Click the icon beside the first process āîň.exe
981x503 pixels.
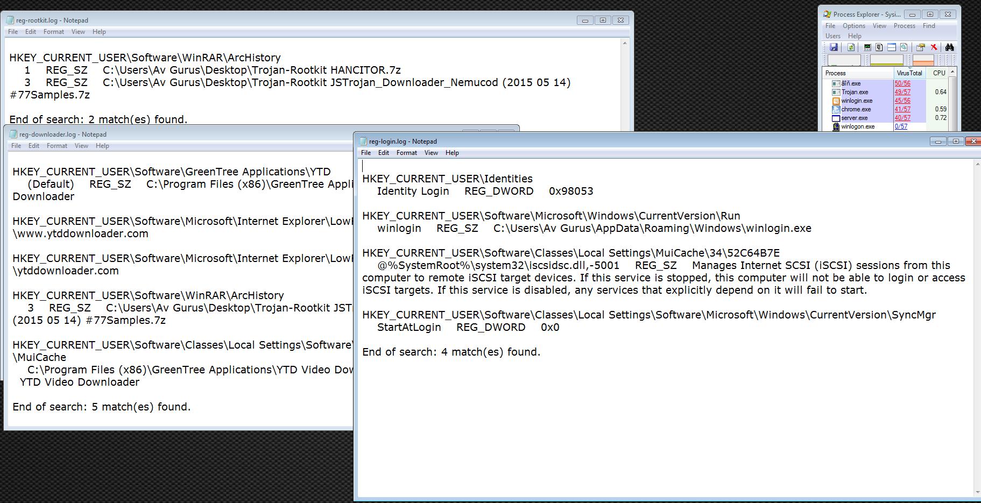pos(836,83)
